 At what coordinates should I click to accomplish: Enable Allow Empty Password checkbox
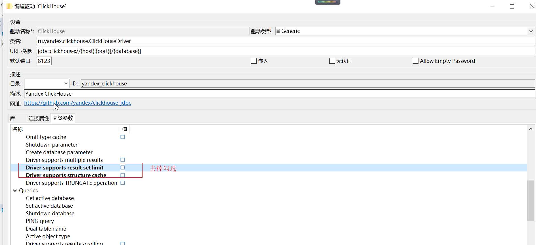[x=415, y=61]
